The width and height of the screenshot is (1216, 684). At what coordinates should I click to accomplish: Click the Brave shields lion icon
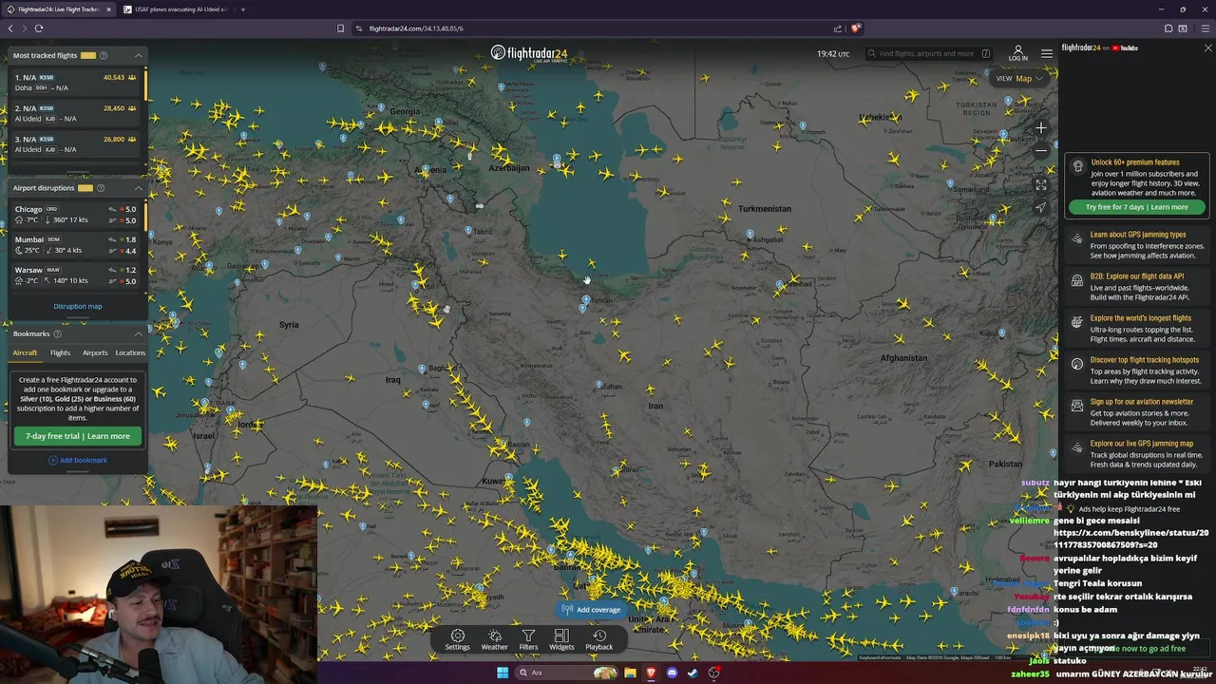(x=855, y=28)
